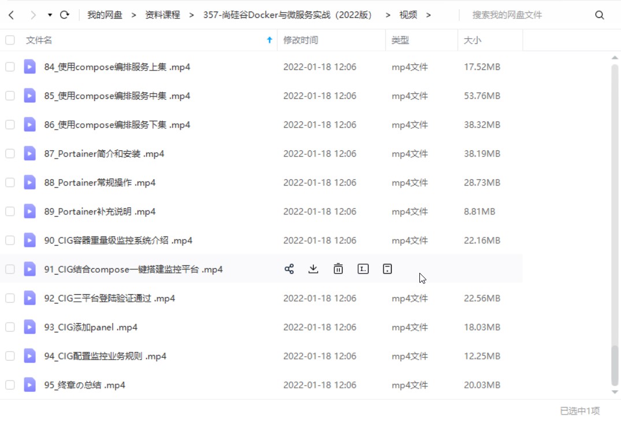This screenshot has height=422, width=621.
Task: Click video icon of 88_Portainer常规操作
Action: (29, 182)
